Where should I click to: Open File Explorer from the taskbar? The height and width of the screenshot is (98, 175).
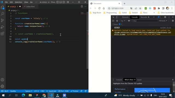pyautogui.click(x=30, y=95)
